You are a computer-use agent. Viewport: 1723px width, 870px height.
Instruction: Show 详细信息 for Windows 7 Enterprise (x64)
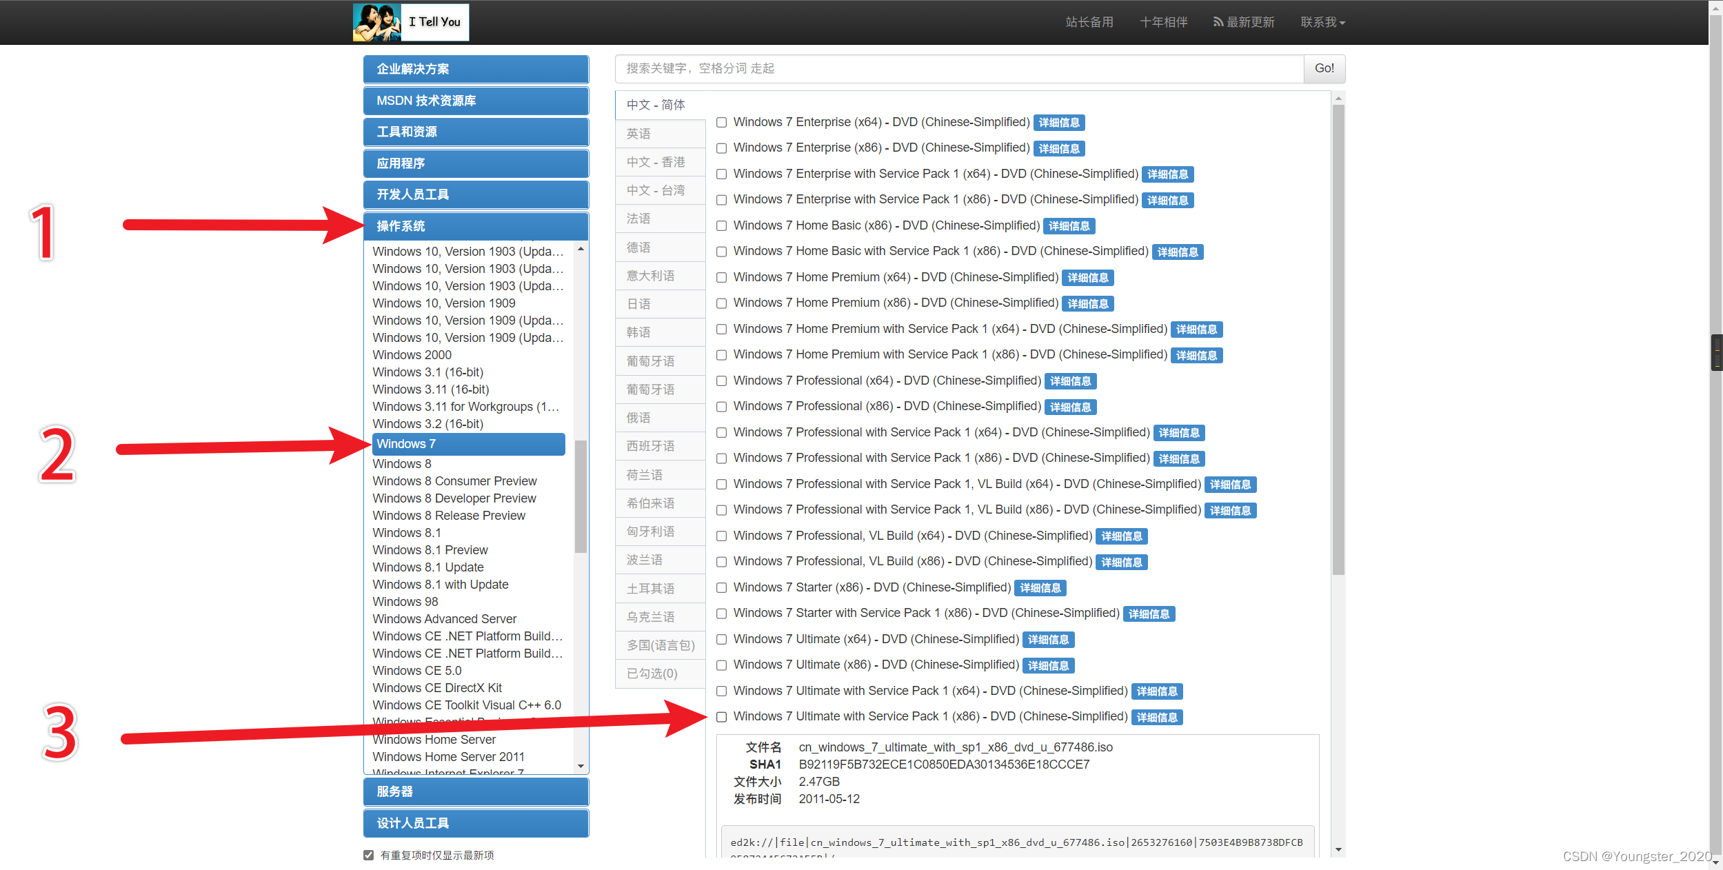[x=1059, y=123]
